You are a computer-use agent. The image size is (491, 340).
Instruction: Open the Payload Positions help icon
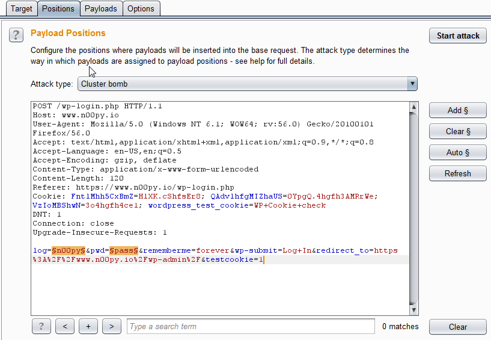point(16,35)
